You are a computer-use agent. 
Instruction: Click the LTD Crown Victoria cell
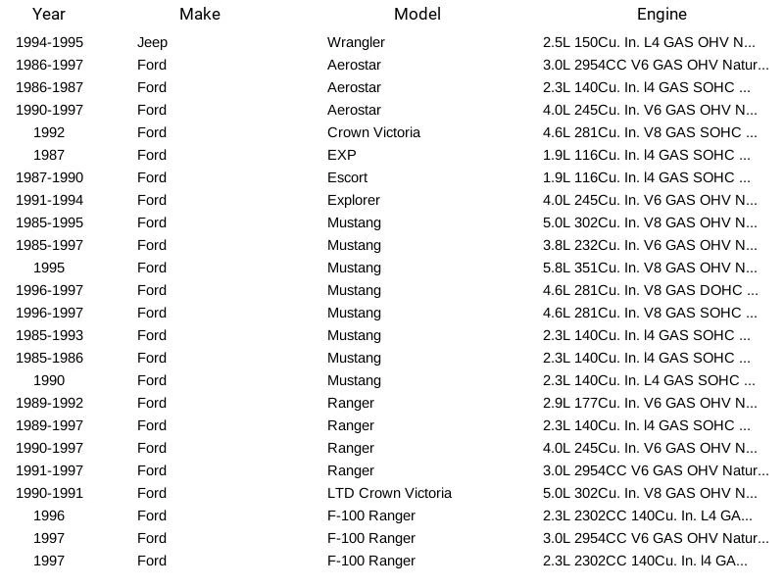(389, 493)
